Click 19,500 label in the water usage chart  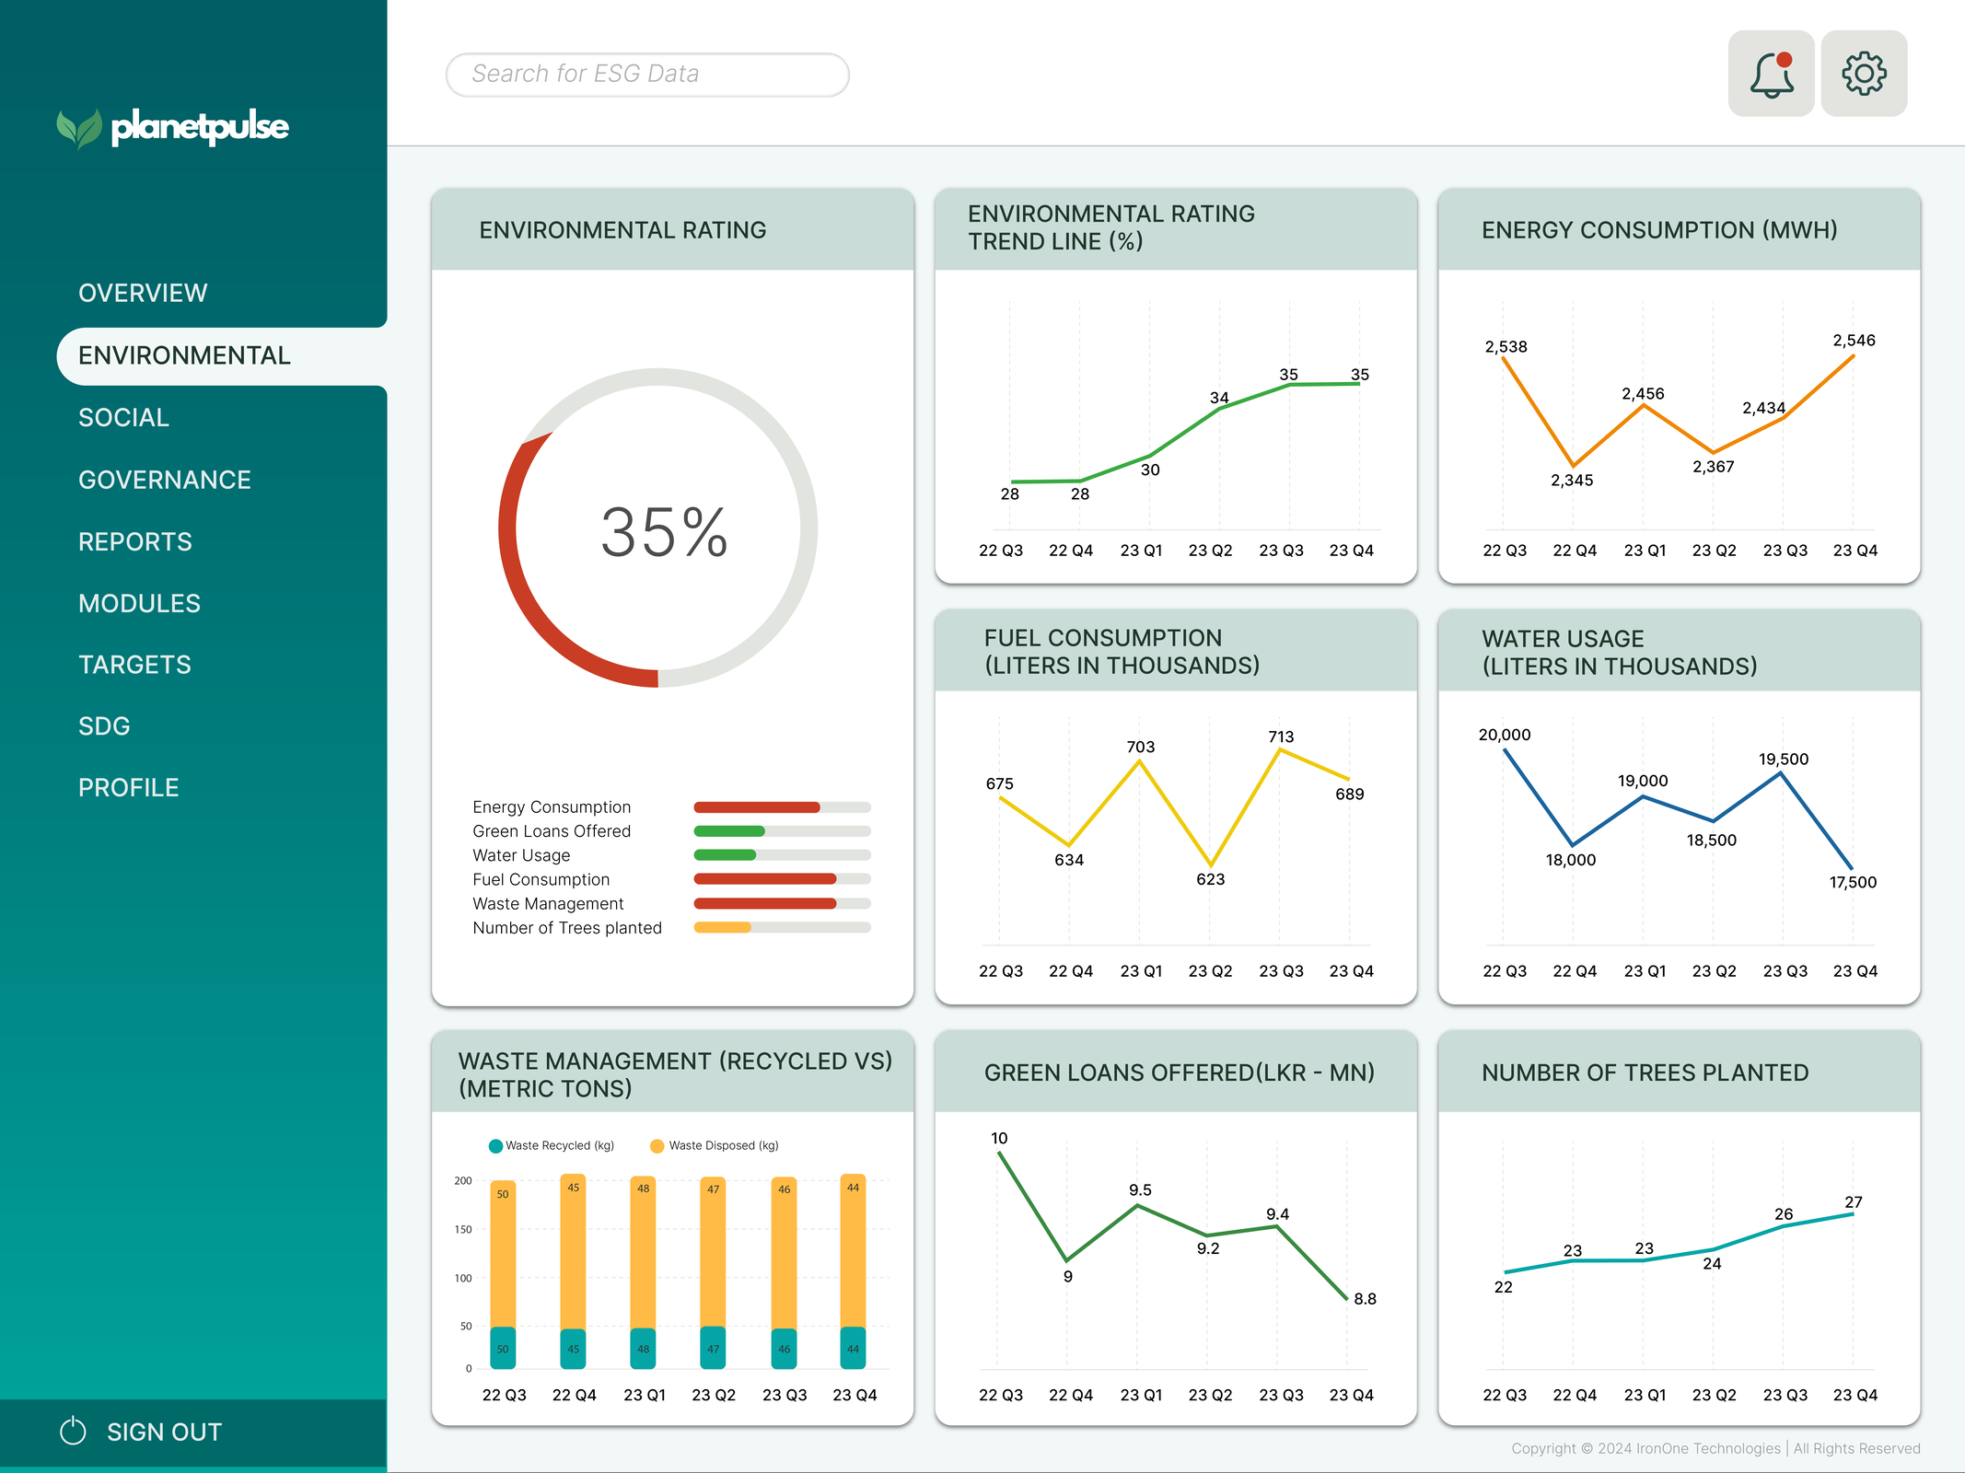tap(1784, 760)
